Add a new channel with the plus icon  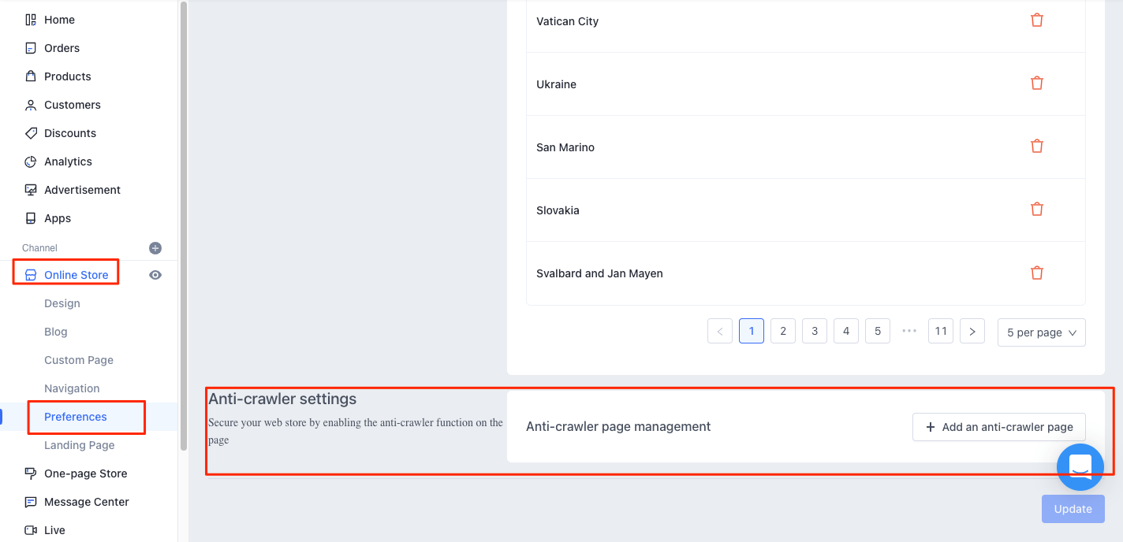[x=155, y=247]
